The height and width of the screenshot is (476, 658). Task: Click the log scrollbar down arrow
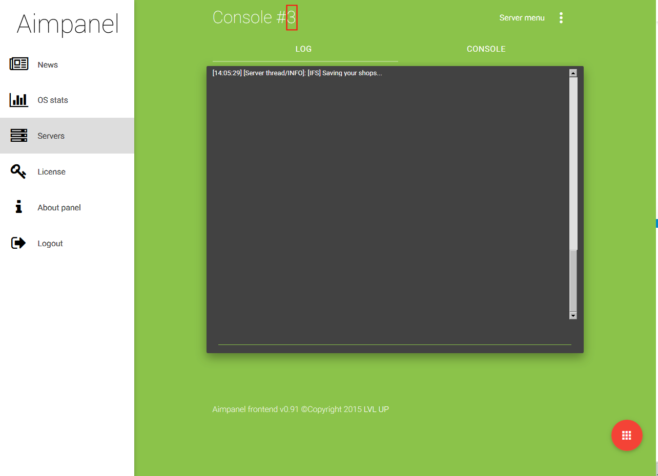573,316
